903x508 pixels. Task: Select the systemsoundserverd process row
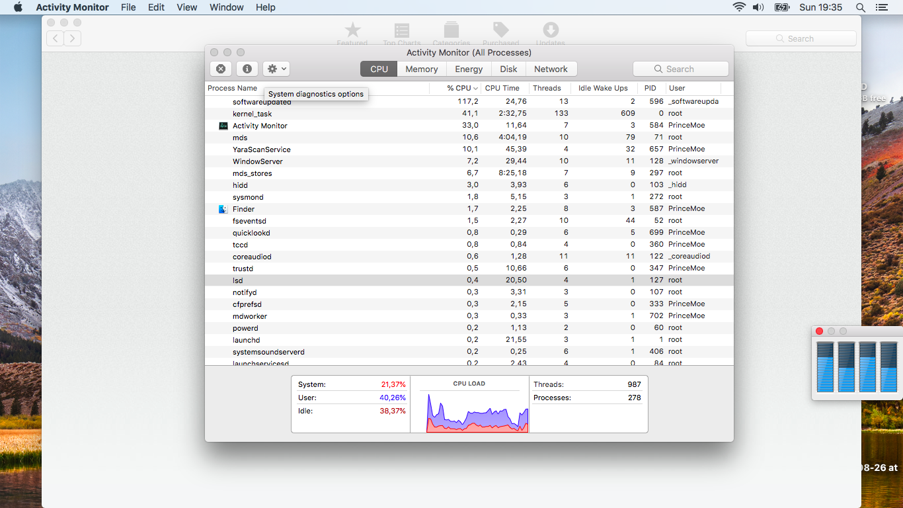click(469, 352)
